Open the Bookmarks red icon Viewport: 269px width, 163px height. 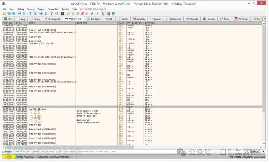[83, 14]
